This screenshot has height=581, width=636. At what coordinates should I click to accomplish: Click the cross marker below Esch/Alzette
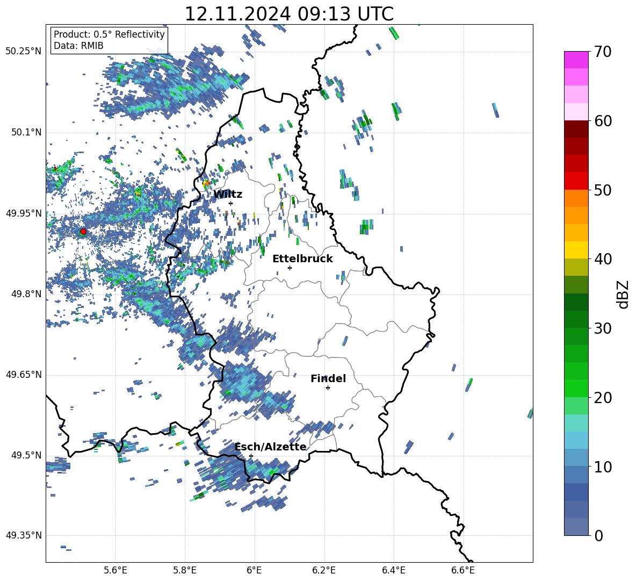point(251,456)
